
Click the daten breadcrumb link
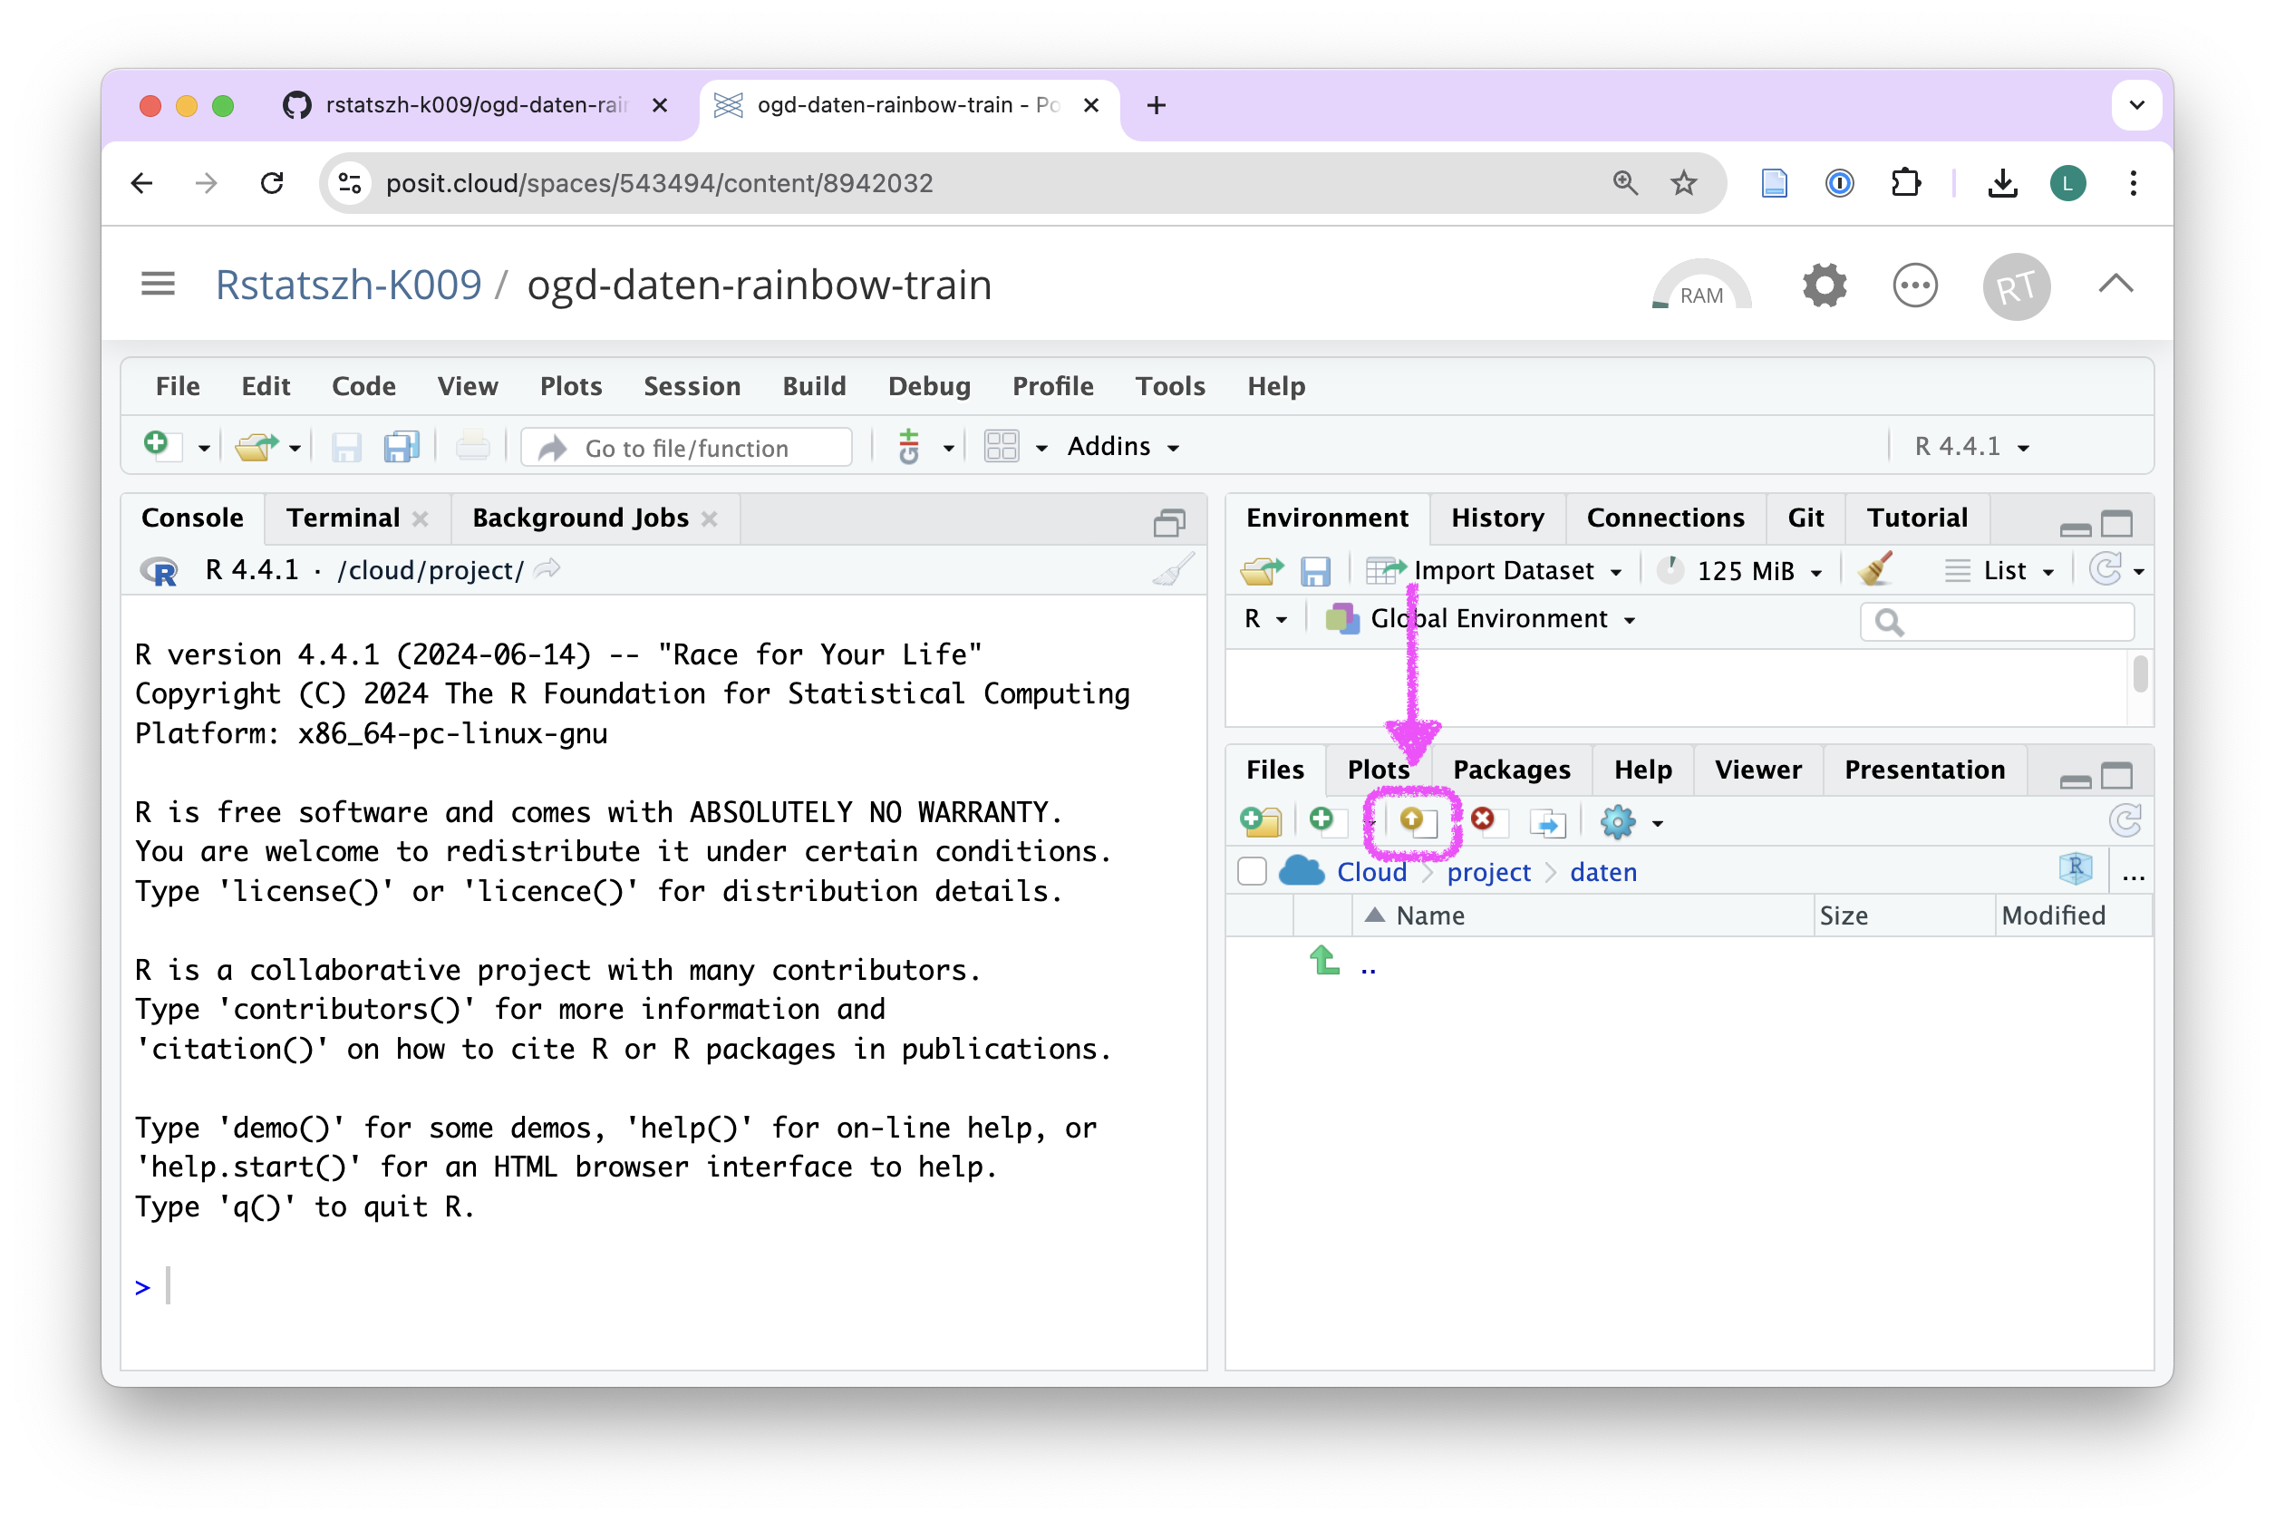[x=1603, y=871]
